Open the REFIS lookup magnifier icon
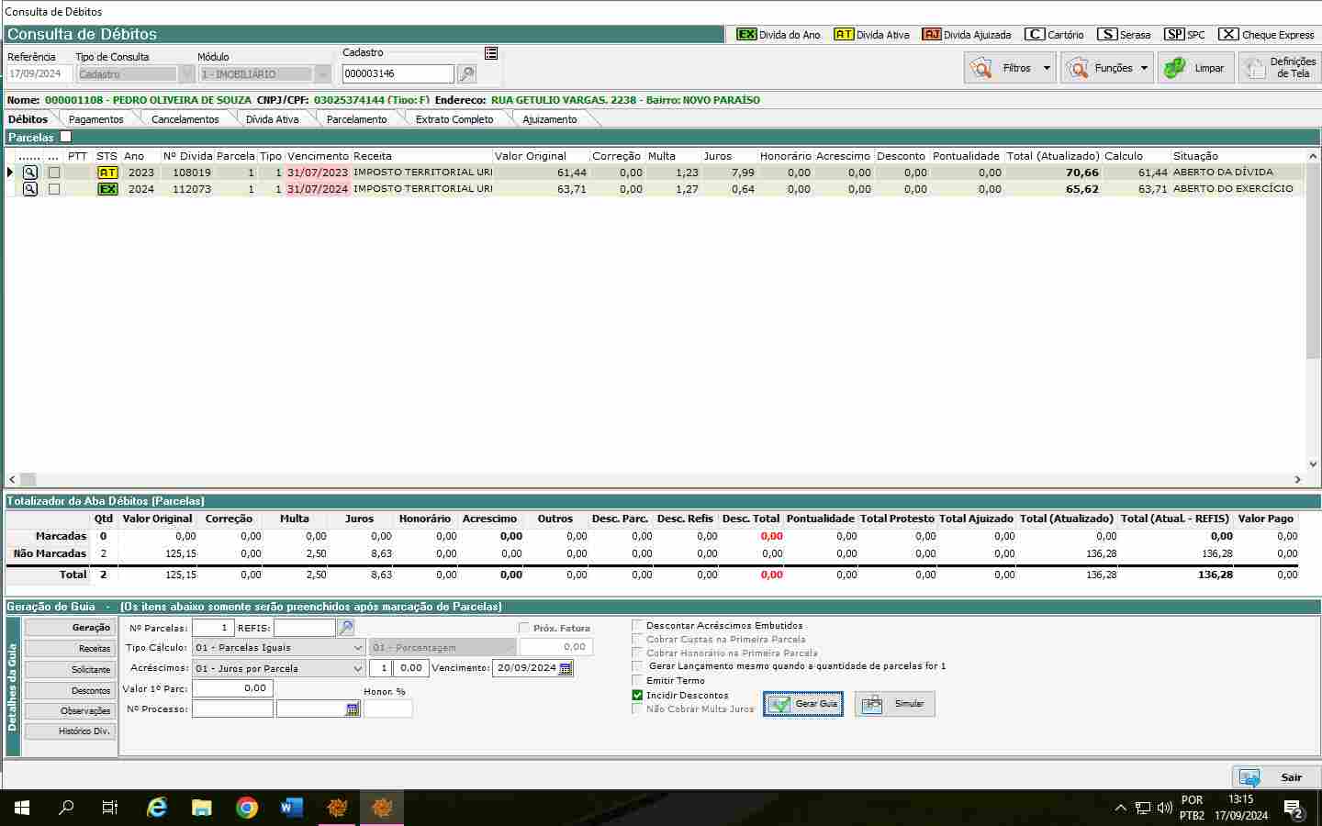 [346, 628]
